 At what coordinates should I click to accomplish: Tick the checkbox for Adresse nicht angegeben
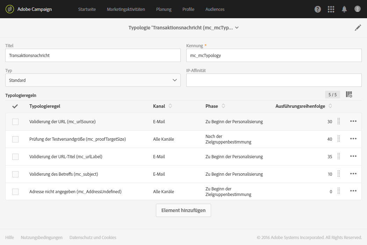pos(15,192)
